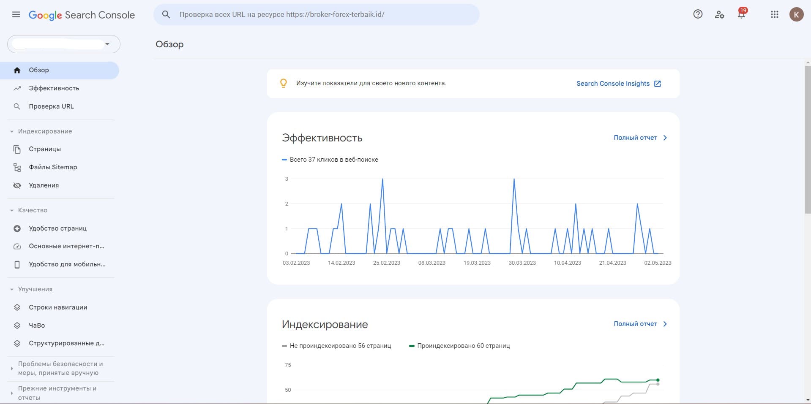
Task: Open Эффективность in the sidebar
Action: click(x=60, y=88)
